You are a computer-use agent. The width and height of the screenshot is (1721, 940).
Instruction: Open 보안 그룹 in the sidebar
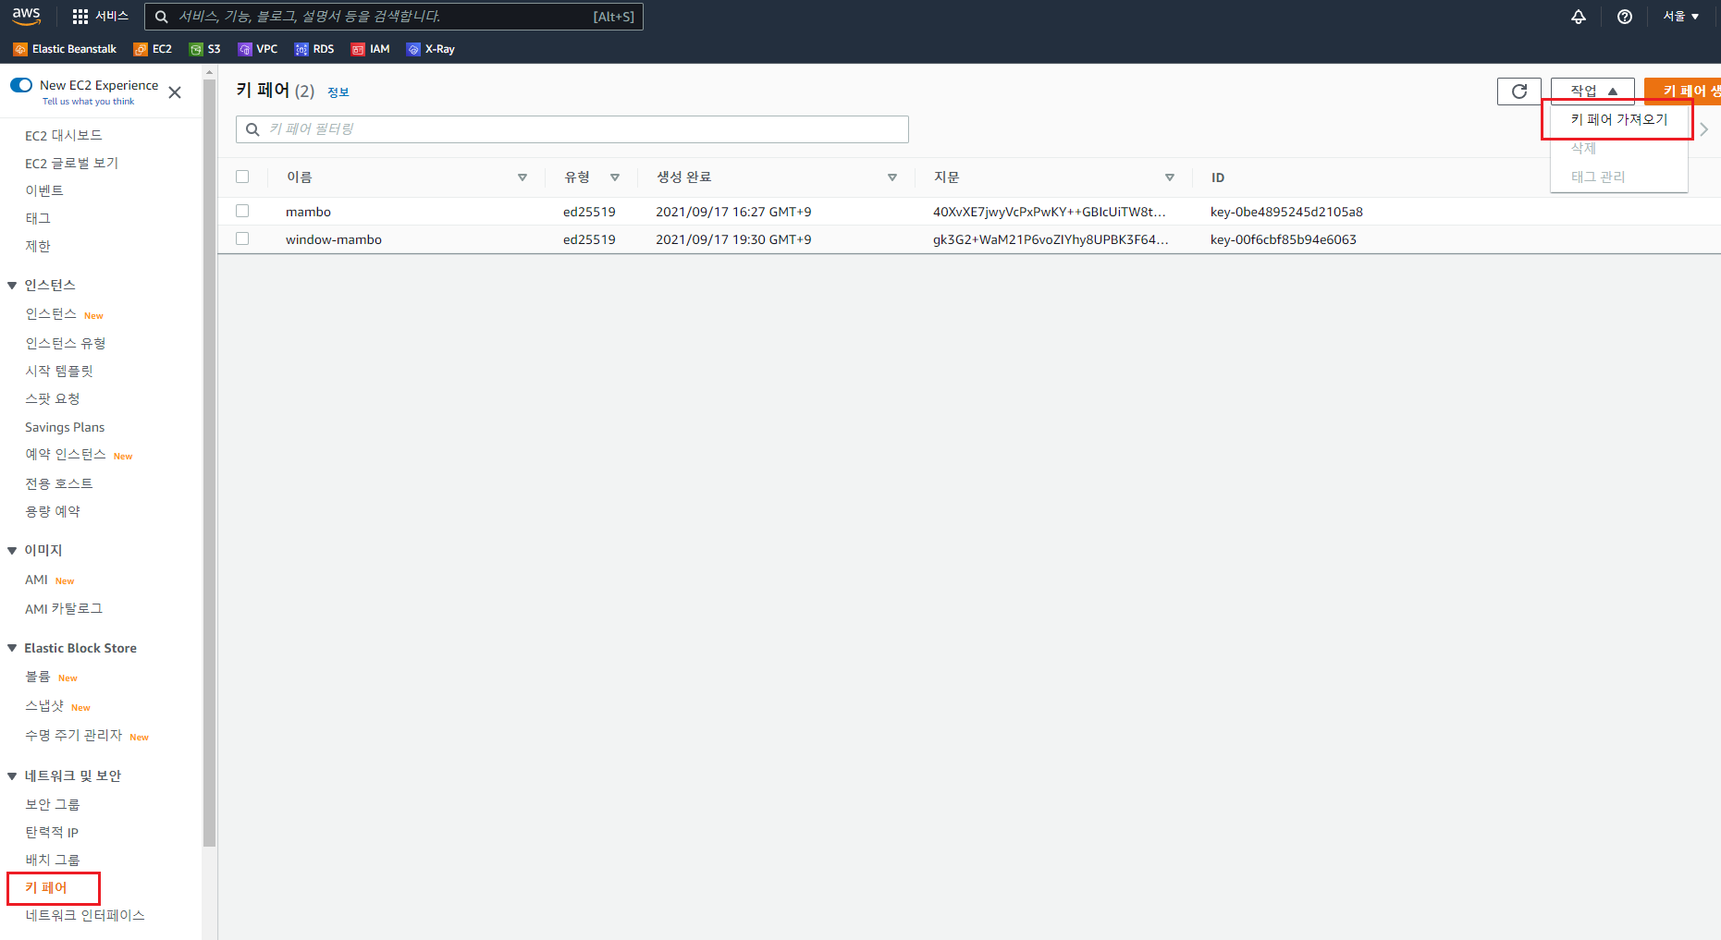(53, 804)
